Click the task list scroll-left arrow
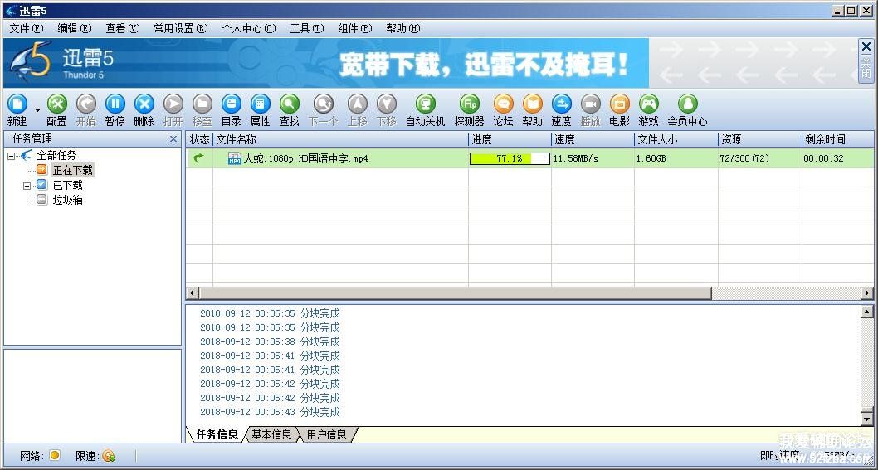The width and height of the screenshot is (878, 470). [x=193, y=293]
